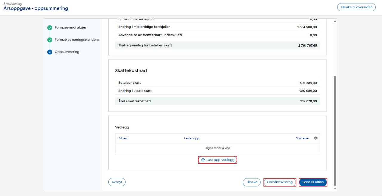Click the Tilbake button

tap(252, 182)
